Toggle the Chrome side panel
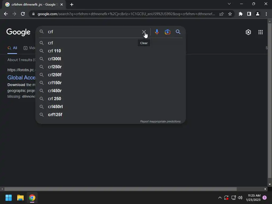This screenshot has width=272, height=204. [249, 14]
